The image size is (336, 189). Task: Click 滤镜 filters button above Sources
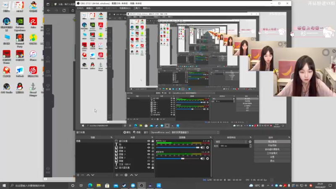(x=137, y=132)
